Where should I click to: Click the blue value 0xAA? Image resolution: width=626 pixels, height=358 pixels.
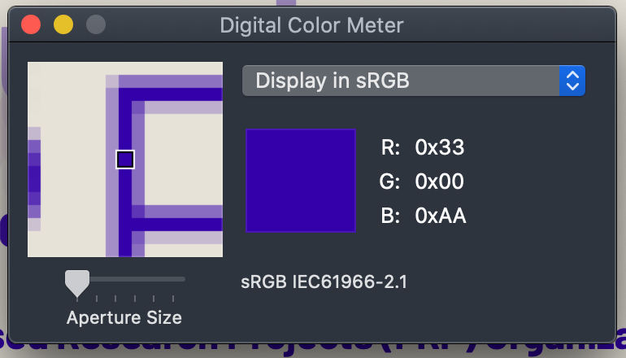tap(440, 216)
